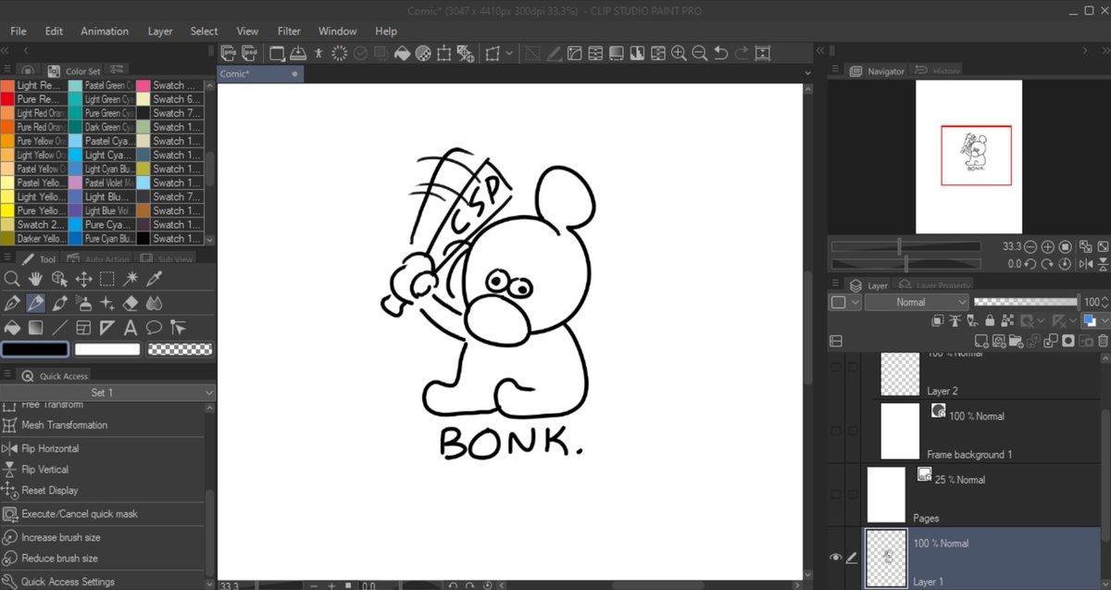The width and height of the screenshot is (1111, 590).
Task: Open the Navigator panel hamburger menu
Action: (836, 70)
